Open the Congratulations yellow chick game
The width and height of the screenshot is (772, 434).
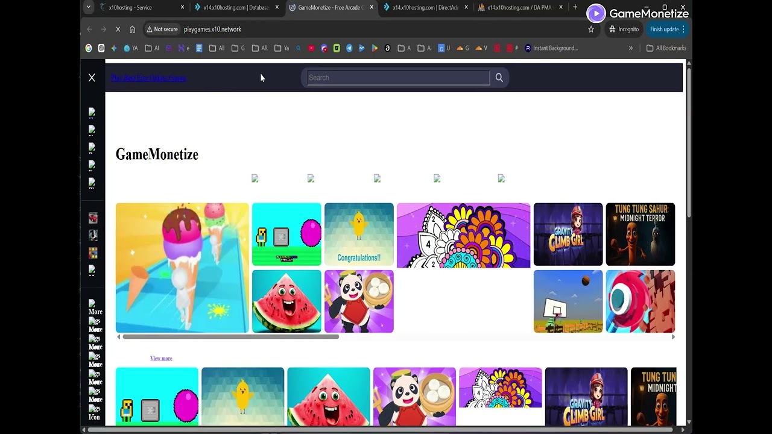pyautogui.click(x=359, y=234)
